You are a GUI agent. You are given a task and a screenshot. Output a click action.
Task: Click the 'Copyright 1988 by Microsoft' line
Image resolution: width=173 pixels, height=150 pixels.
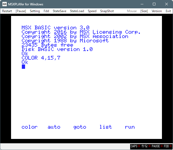coord(65,41)
